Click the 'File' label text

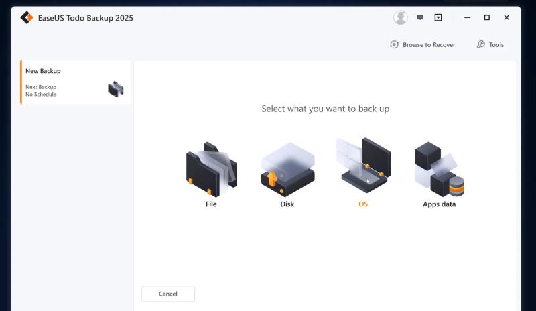click(x=211, y=204)
